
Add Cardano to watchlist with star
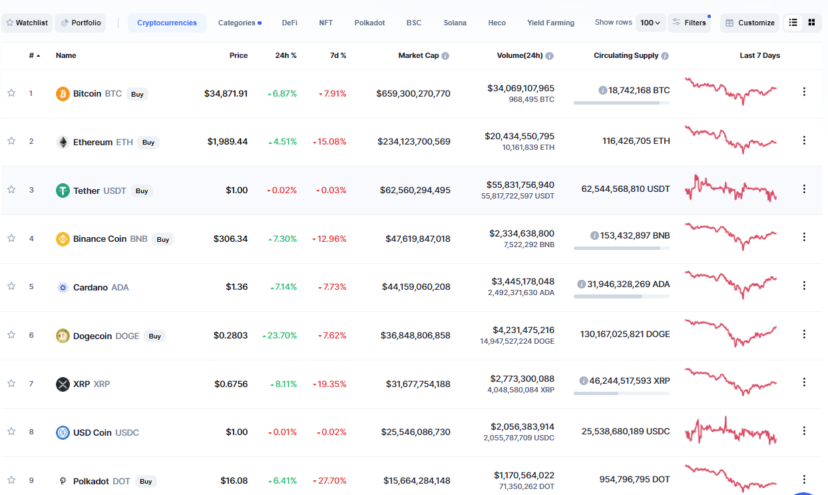(11, 286)
